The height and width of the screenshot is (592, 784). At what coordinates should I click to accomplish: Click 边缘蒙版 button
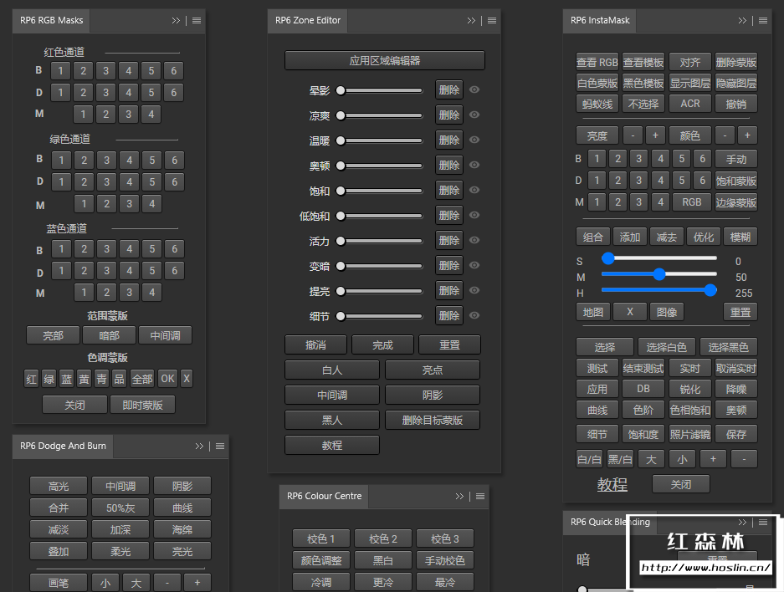tap(736, 202)
